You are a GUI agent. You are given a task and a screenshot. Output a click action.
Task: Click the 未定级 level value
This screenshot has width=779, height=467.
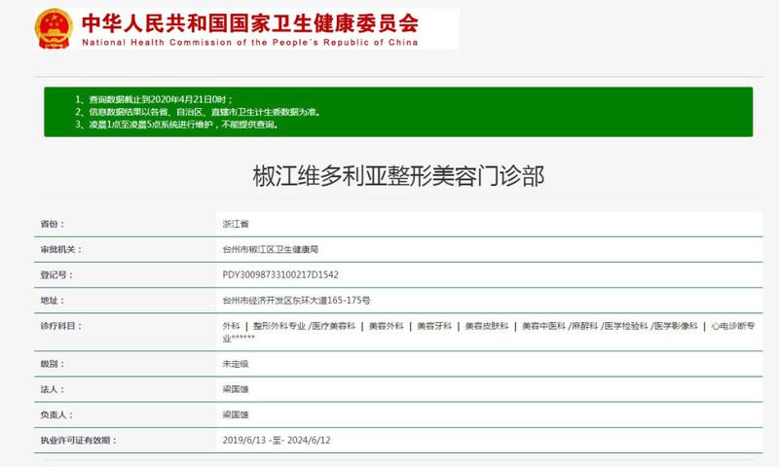236,364
